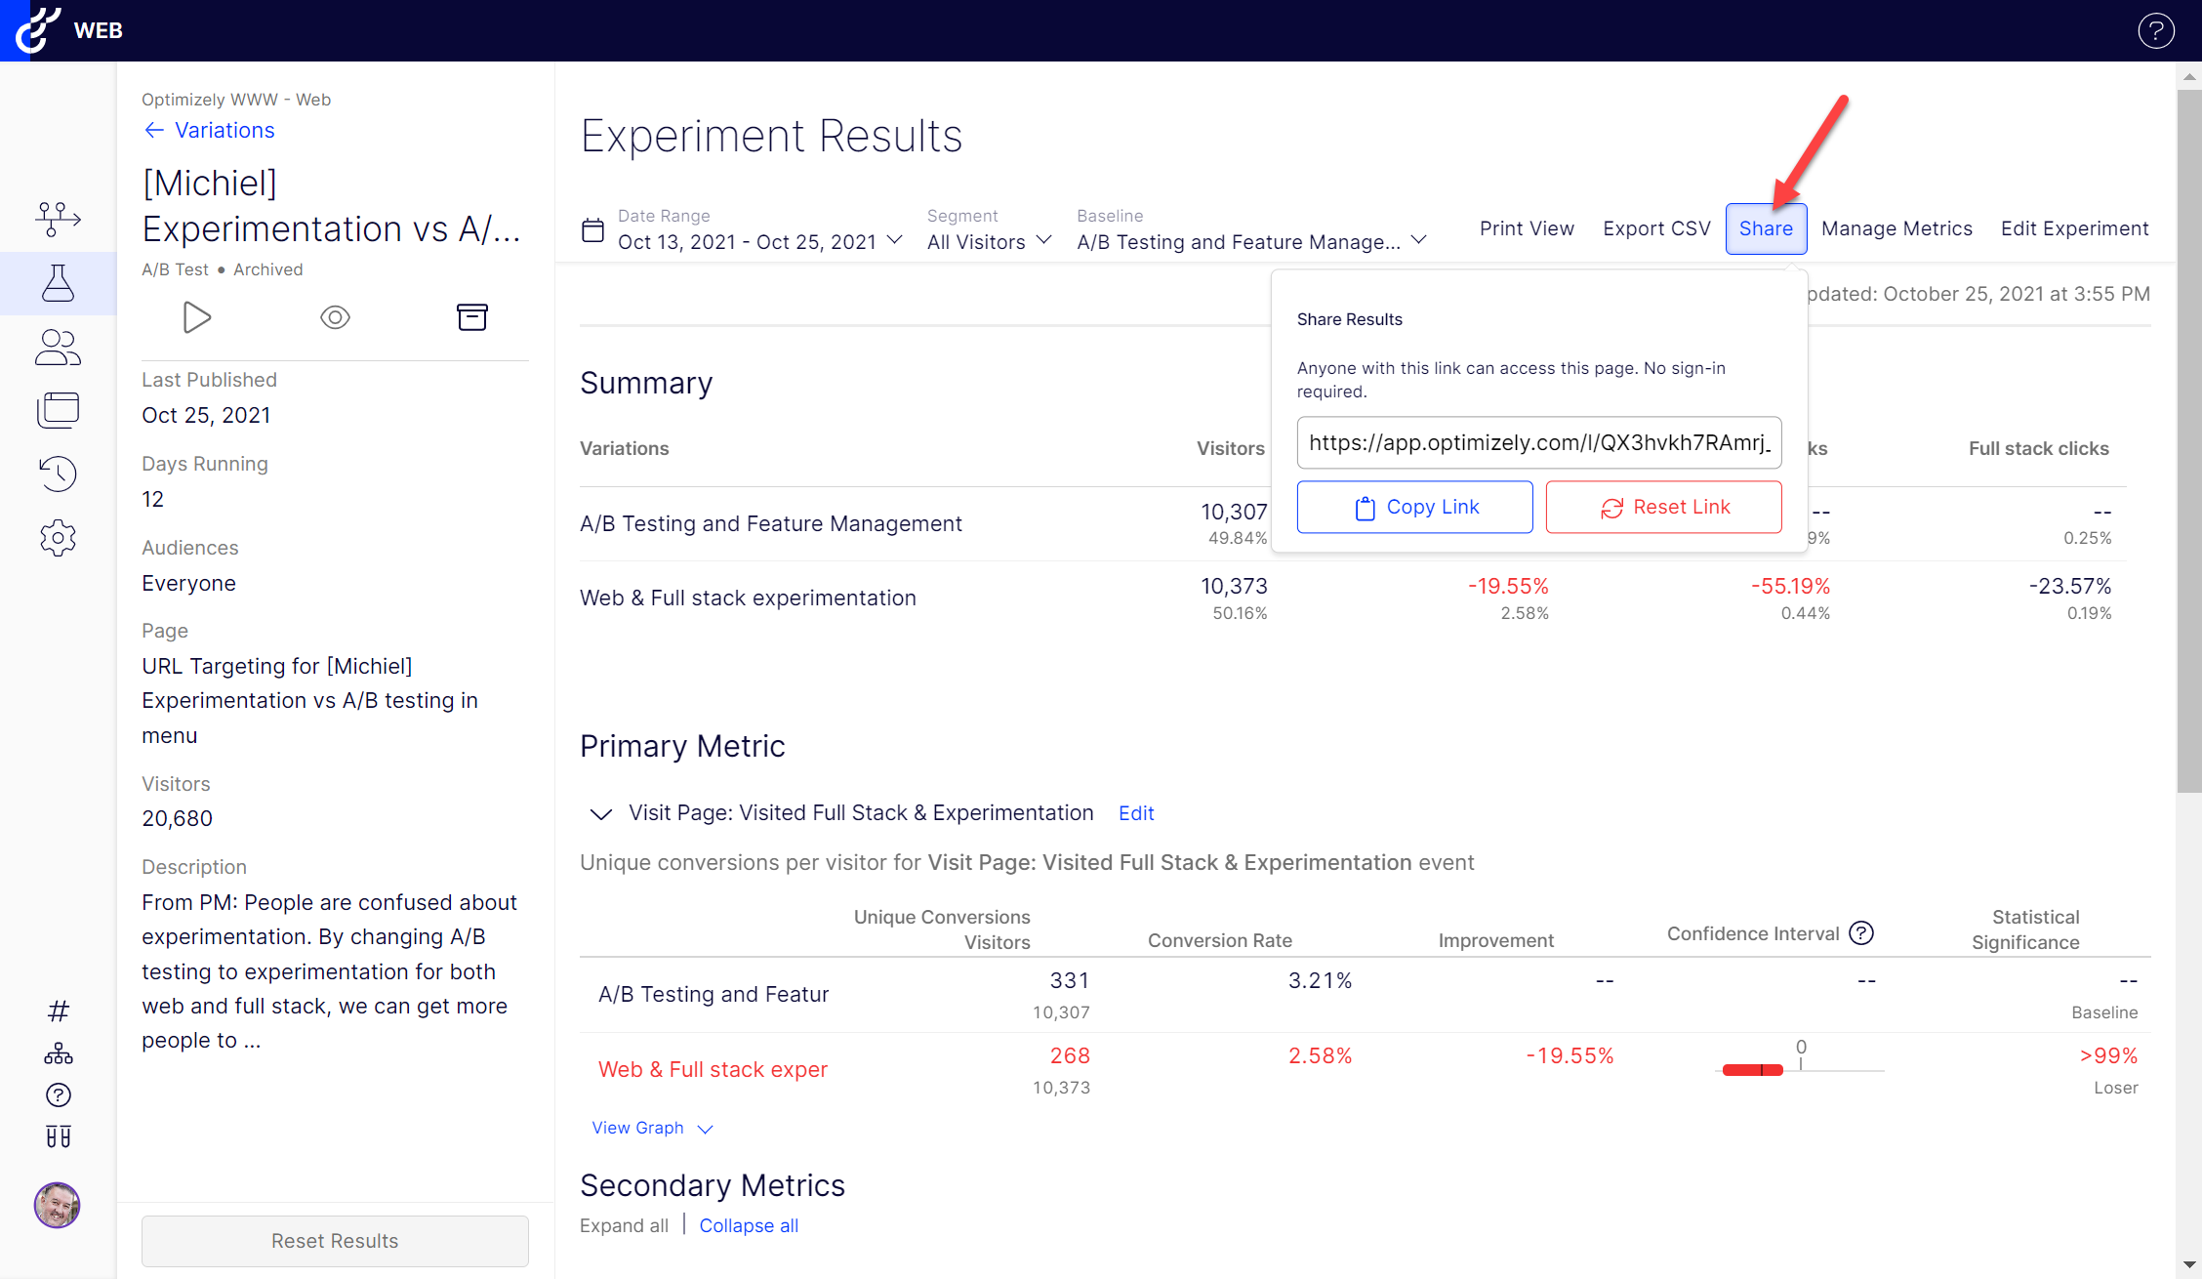Click the '3.21%' conversion rate
This screenshot has width=2202, height=1279.
pyautogui.click(x=1320, y=980)
